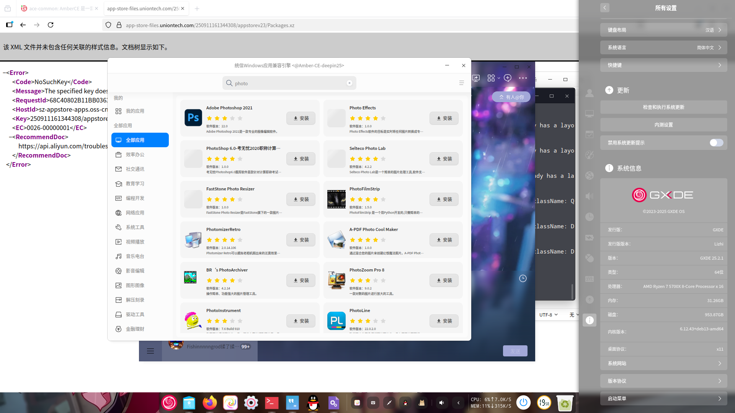Choose the Graphics and images category

pyautogui.click(x=140, y=285)
